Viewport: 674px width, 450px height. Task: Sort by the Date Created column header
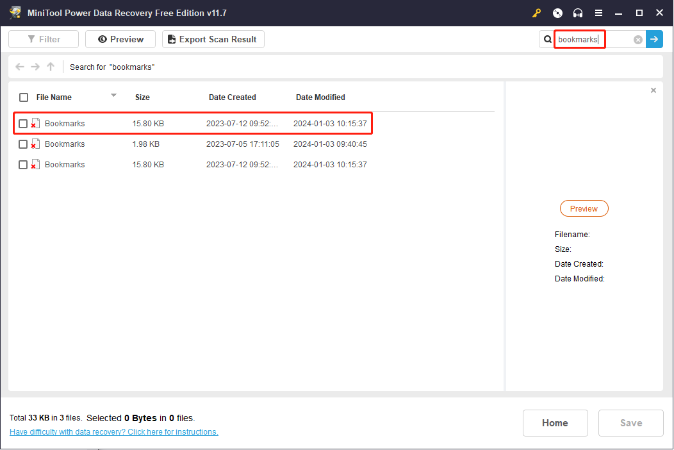(x=232, y=97)
